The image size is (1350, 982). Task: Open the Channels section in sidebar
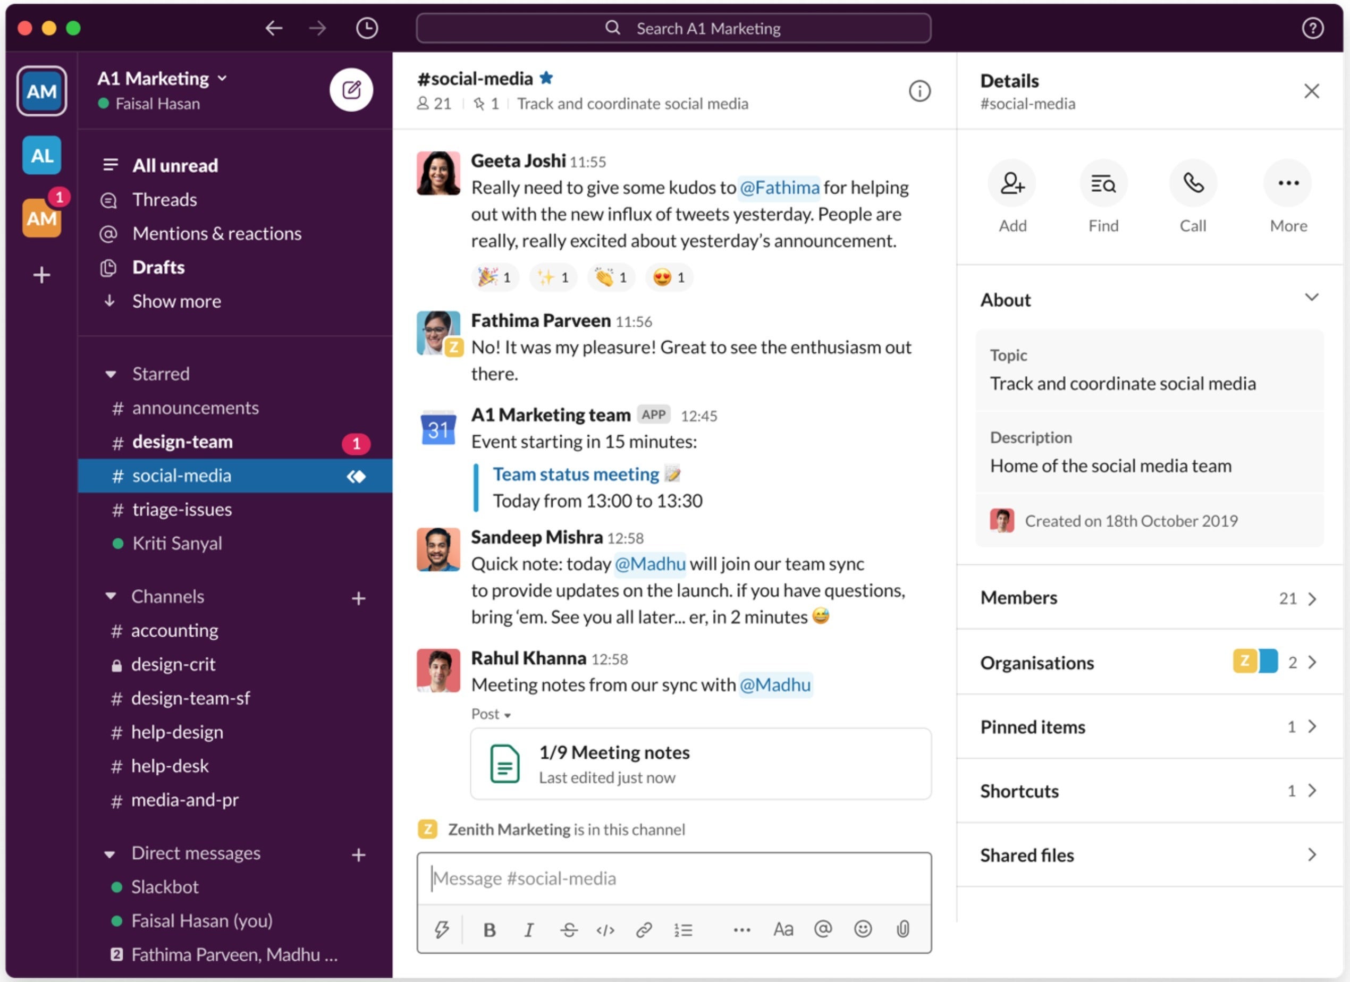(x=167, y=594)
